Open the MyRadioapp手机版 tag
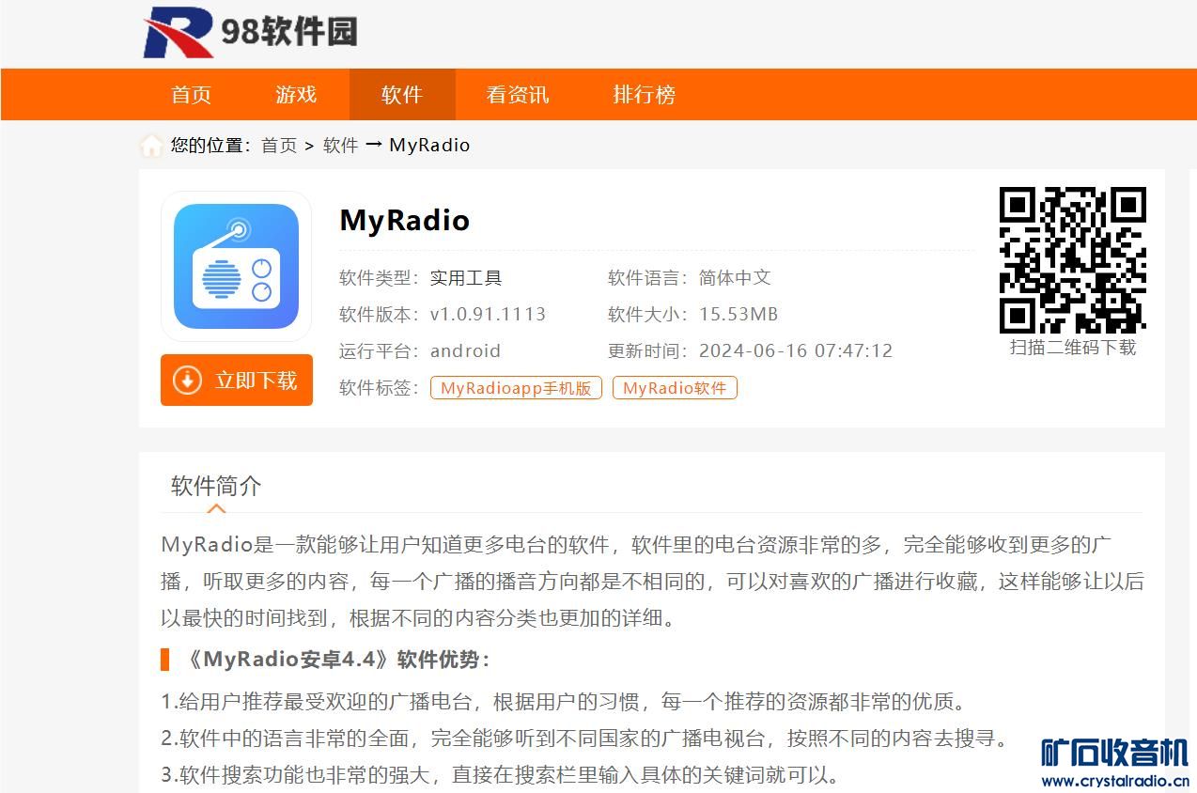This screenshot has width=1197, height=793. 516,388
